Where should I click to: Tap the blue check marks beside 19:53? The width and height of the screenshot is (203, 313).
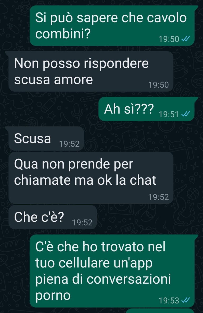tap(185, 300)
